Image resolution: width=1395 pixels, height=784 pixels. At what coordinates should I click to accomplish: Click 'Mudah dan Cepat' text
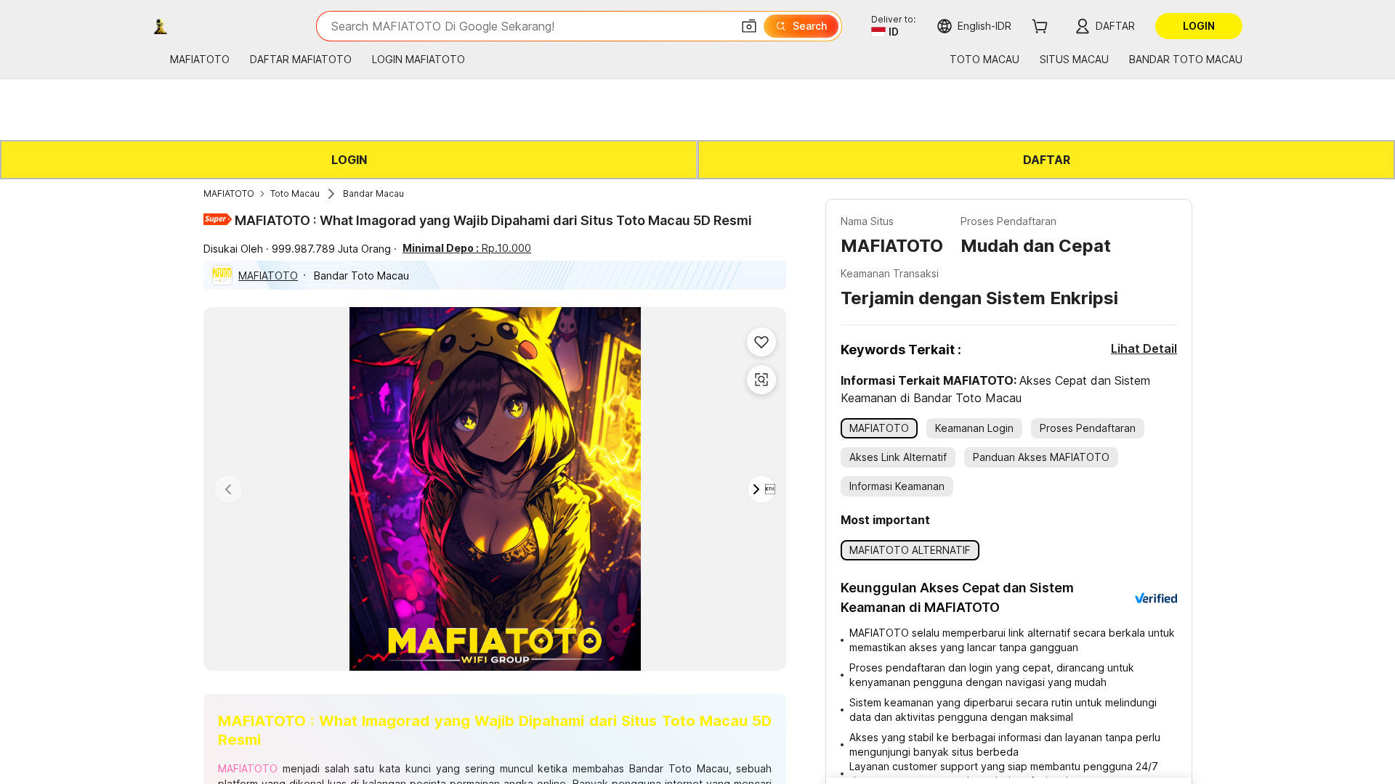1035,246
